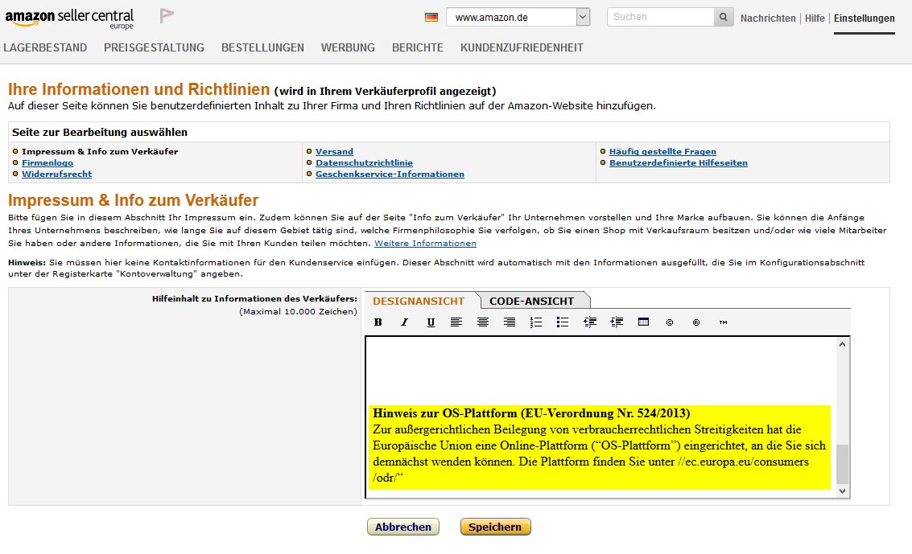Align editor text to the left

[456, 322]
